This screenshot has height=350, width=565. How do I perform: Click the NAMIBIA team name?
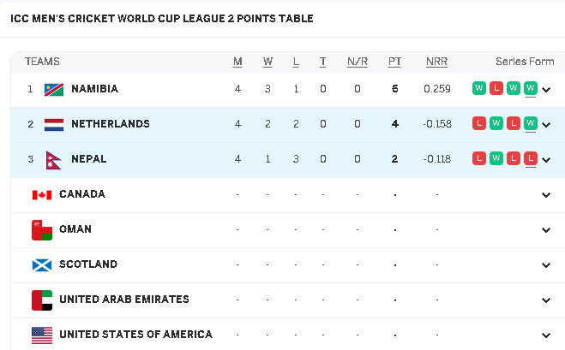pyautogui.click(x=94, y=89)
